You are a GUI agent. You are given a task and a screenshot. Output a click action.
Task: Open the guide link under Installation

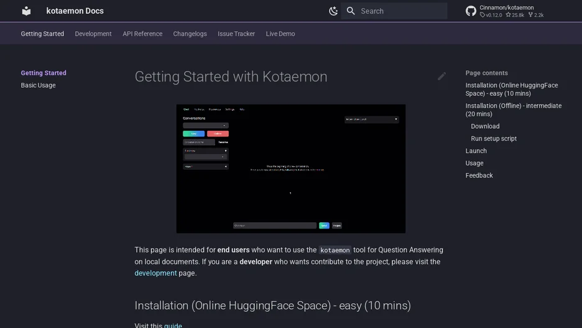(x=173, y=325)
